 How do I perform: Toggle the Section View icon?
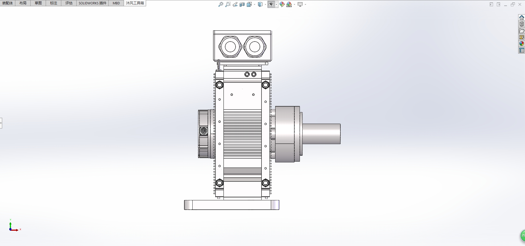242,4
